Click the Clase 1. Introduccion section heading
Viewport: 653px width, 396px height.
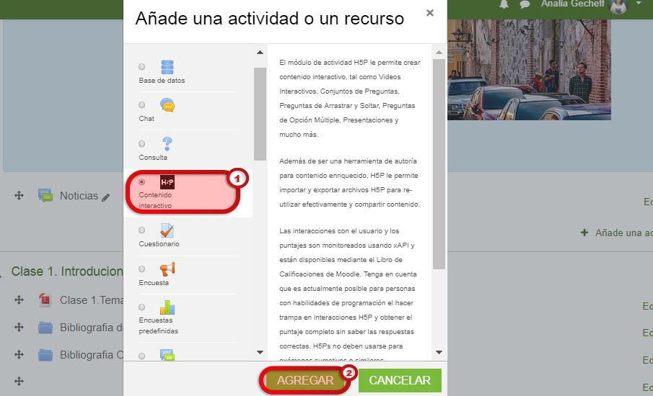tap(67, 271)
